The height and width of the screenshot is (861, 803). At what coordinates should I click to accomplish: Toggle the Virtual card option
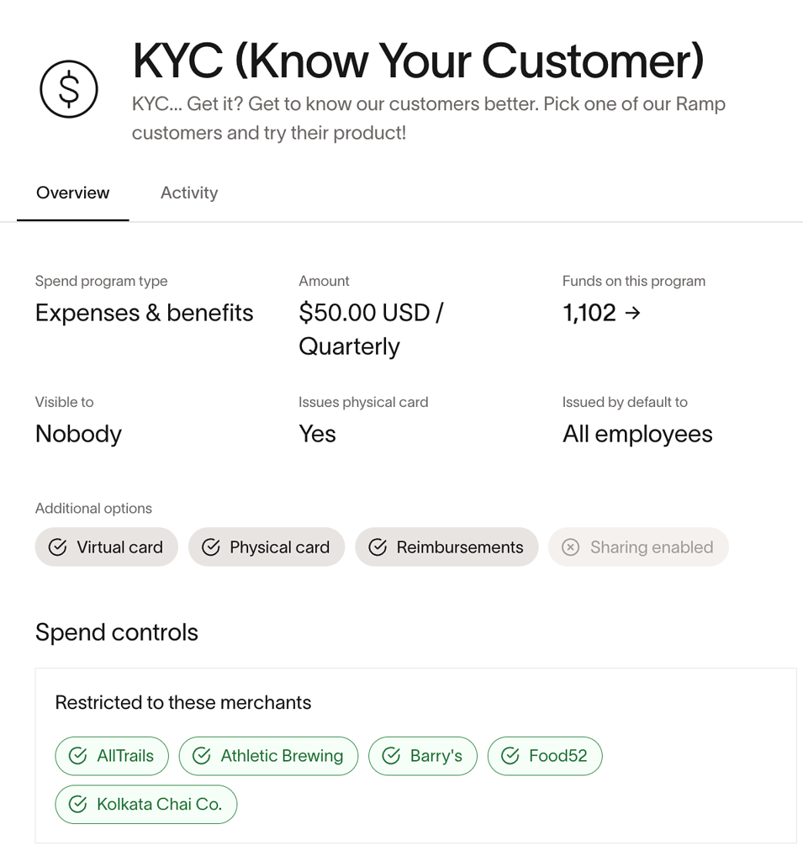pos(106,547)
